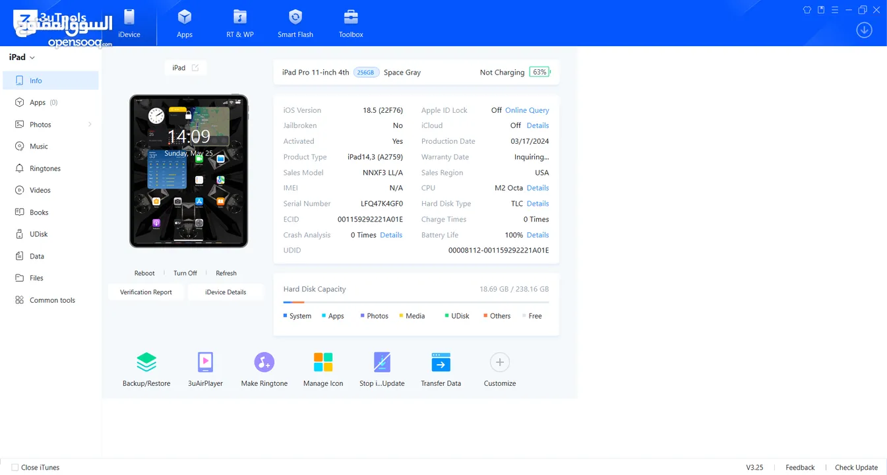Click the Turn Off button
Screen dimensions: 887x475
click(x=185, y=273)
